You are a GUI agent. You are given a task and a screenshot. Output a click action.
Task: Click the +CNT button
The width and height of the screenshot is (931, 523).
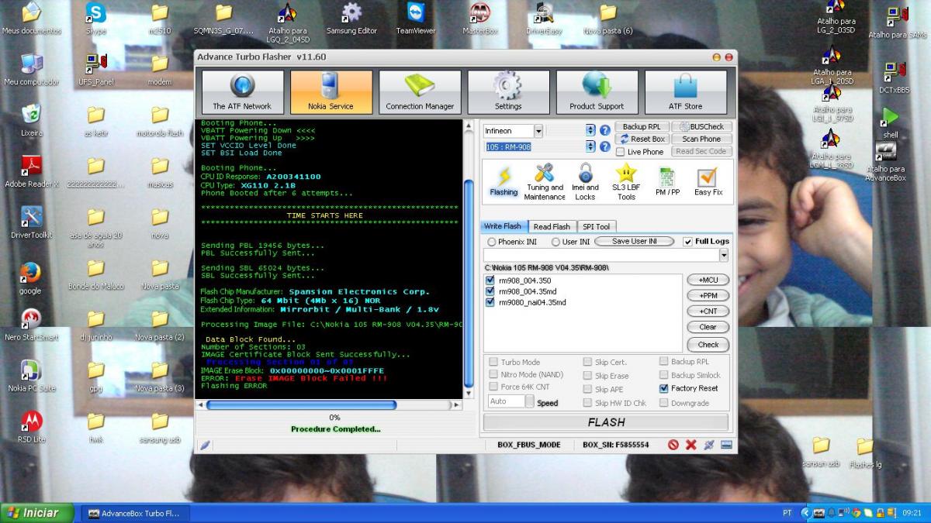(x=708, y=311)
